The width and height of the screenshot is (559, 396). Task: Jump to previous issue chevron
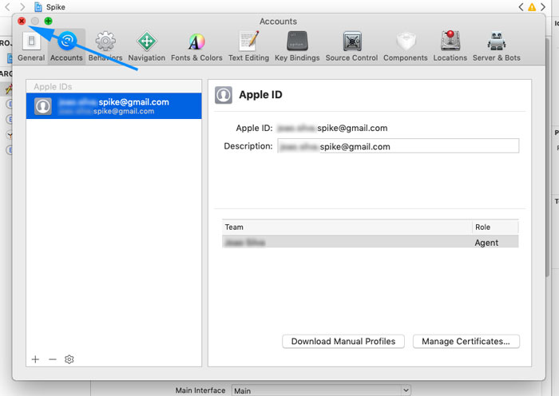pyautogui.click(x=521, y=6)
